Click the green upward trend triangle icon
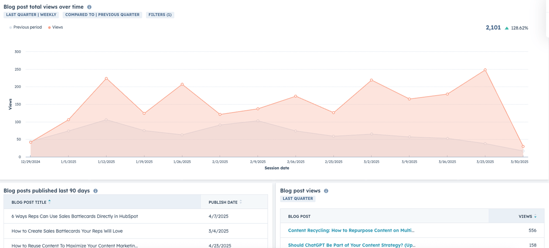The image size is (549, 248). (506, 28)
